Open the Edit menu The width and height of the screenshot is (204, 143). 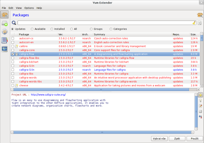tap(11, 8)
